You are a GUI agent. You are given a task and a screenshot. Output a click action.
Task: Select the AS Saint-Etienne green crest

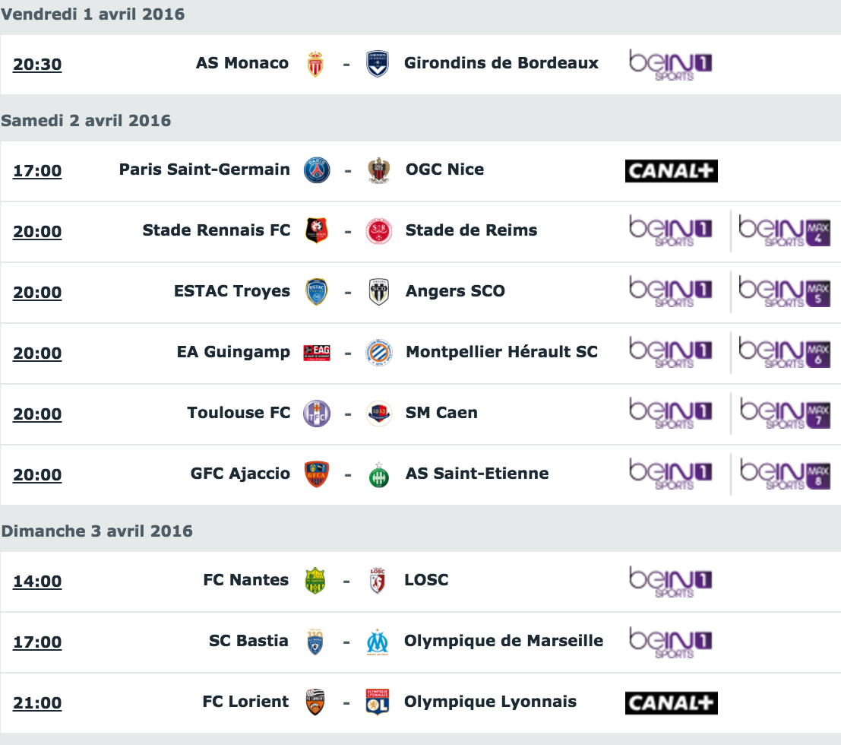[x=378, y=474]
